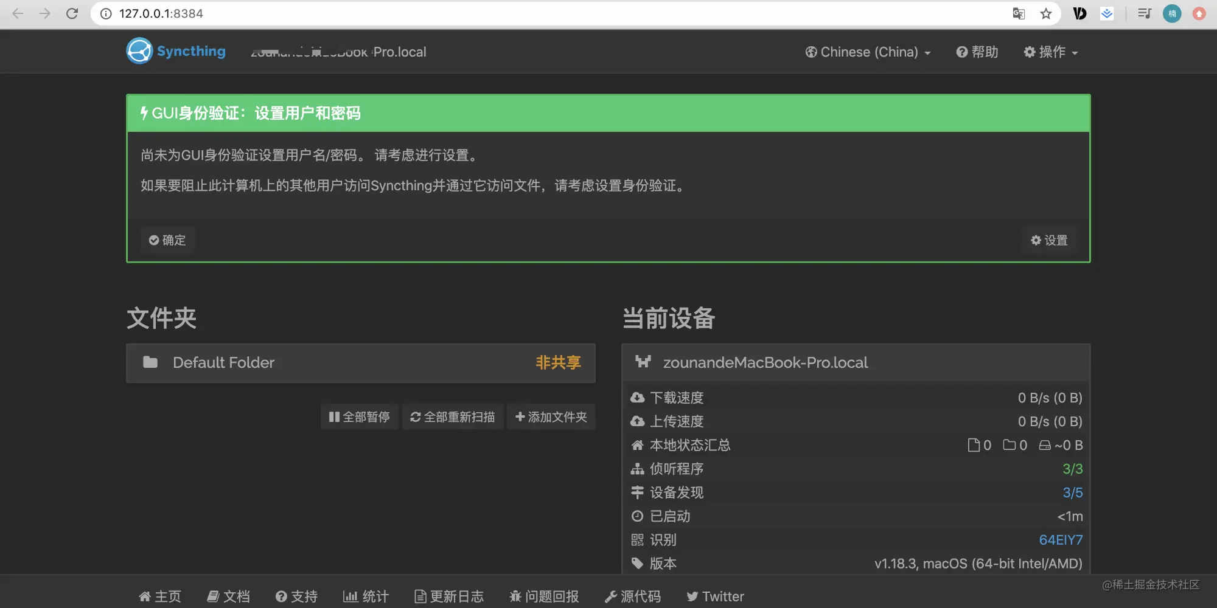Open Chinese (China) language dropdown
The width and height of the screenshot is (1217, 608).
pyautogui.click(x=868, y=52)
